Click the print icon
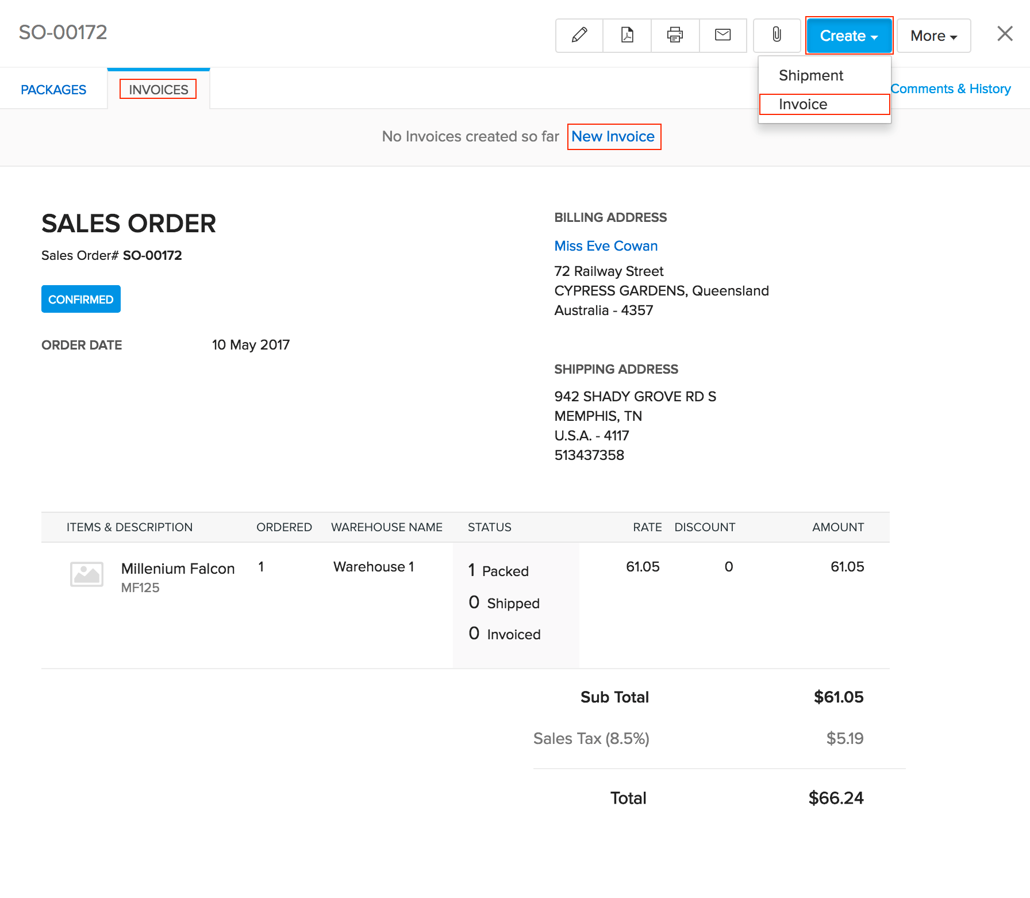Screen dimensions: 1030x898 (674, 35)
